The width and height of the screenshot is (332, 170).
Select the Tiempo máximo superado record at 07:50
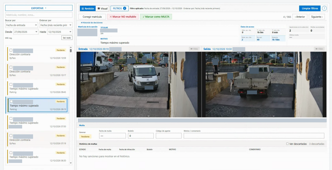click(38, 123)
